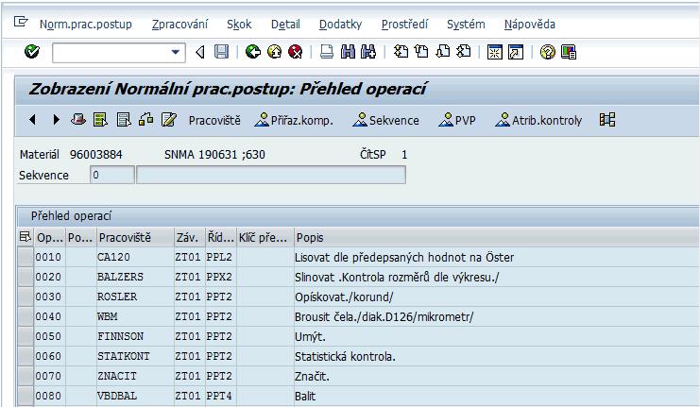The height and width of the screenshot is (407, 700).
Task: Click the notepad with pencil icon
Action: click(169, 120)
